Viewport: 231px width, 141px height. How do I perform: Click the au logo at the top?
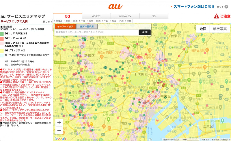pyautogui.click(x=115, y=6)
